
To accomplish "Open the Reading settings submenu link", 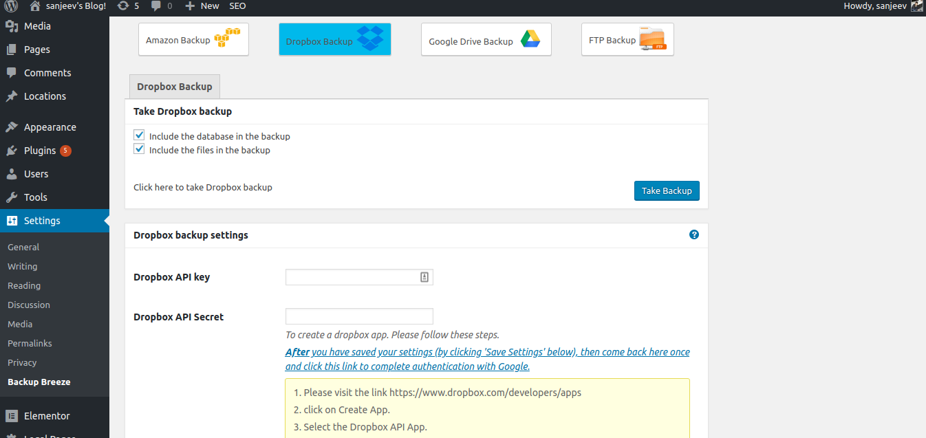I will point(24,285).
